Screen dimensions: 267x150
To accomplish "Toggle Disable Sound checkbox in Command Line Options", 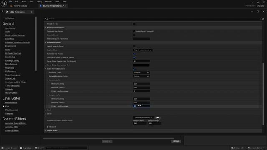I will 134,31.
